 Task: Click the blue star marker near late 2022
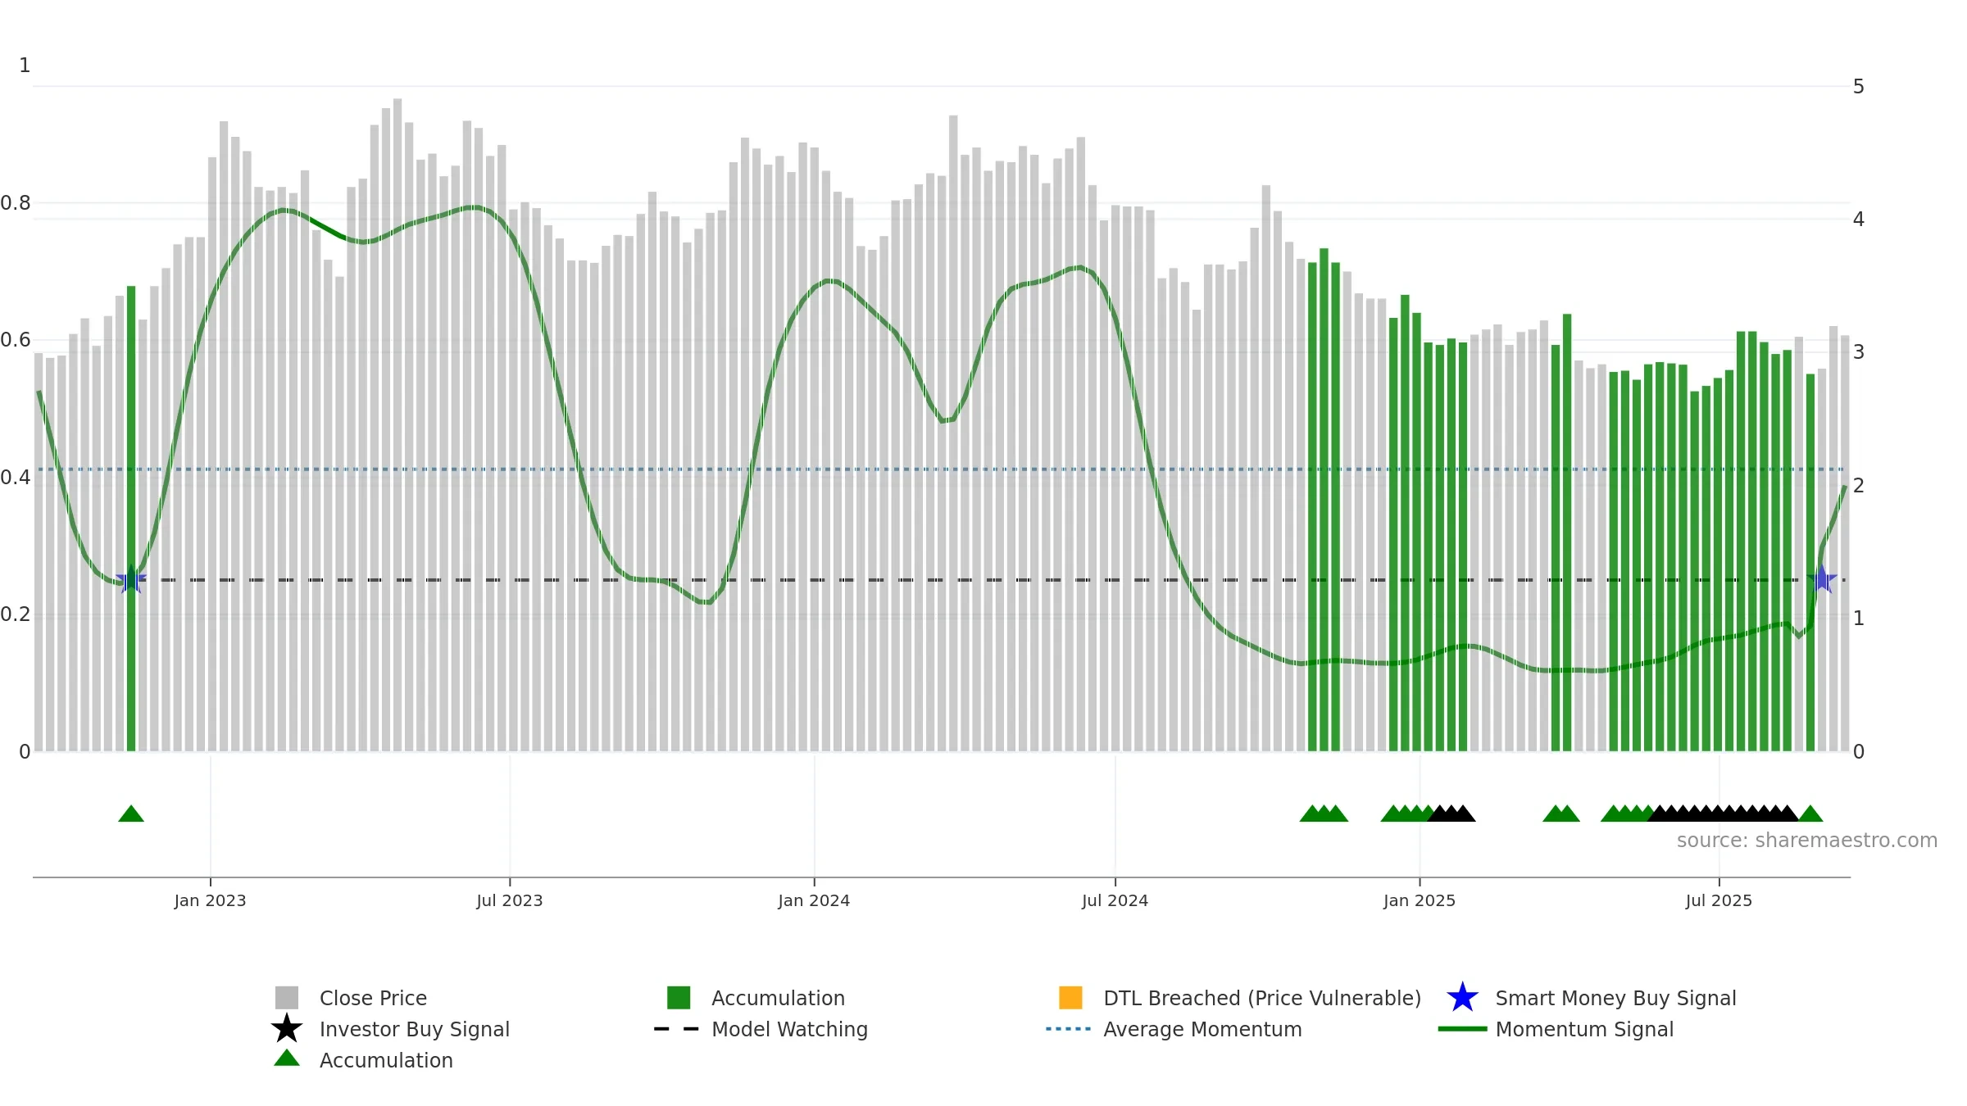(x=131, y=580)
